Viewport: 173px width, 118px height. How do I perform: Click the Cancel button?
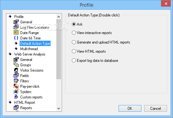[156, 109]
